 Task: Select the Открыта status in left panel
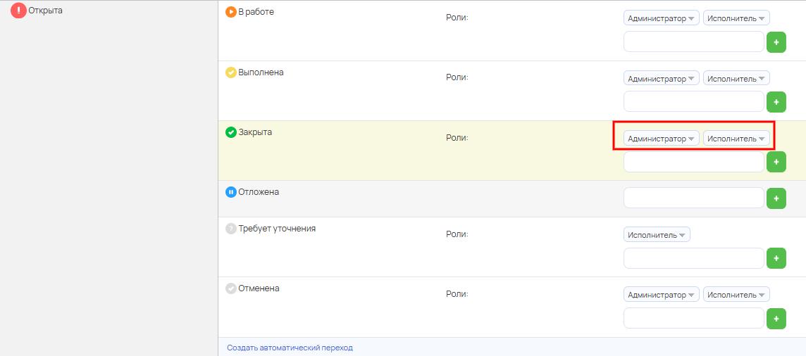(45, 11)
